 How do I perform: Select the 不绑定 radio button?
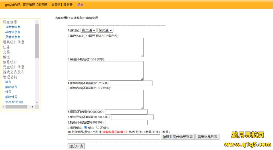point(98,128)
